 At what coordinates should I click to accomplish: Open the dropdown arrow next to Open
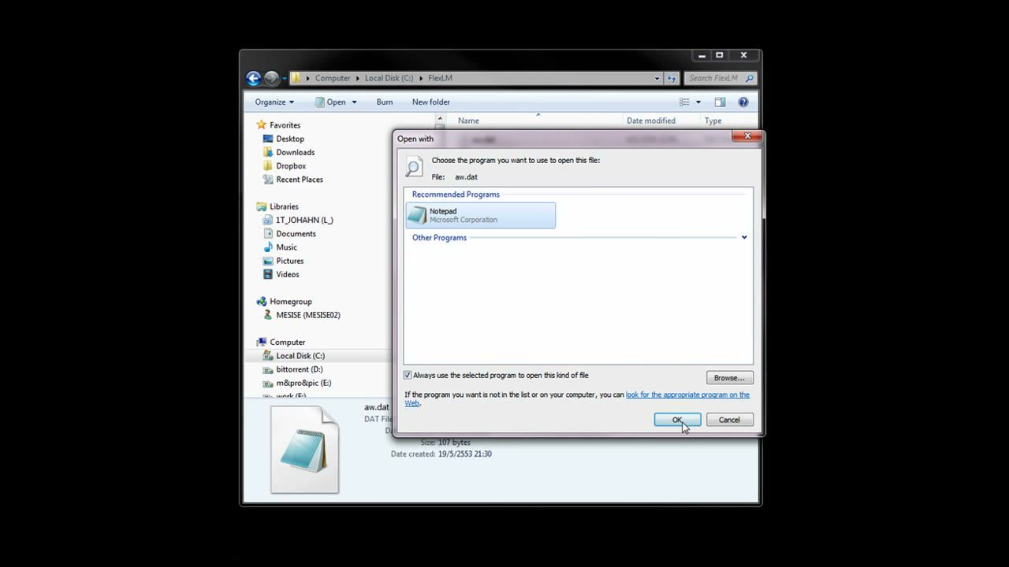click(354, 102)
